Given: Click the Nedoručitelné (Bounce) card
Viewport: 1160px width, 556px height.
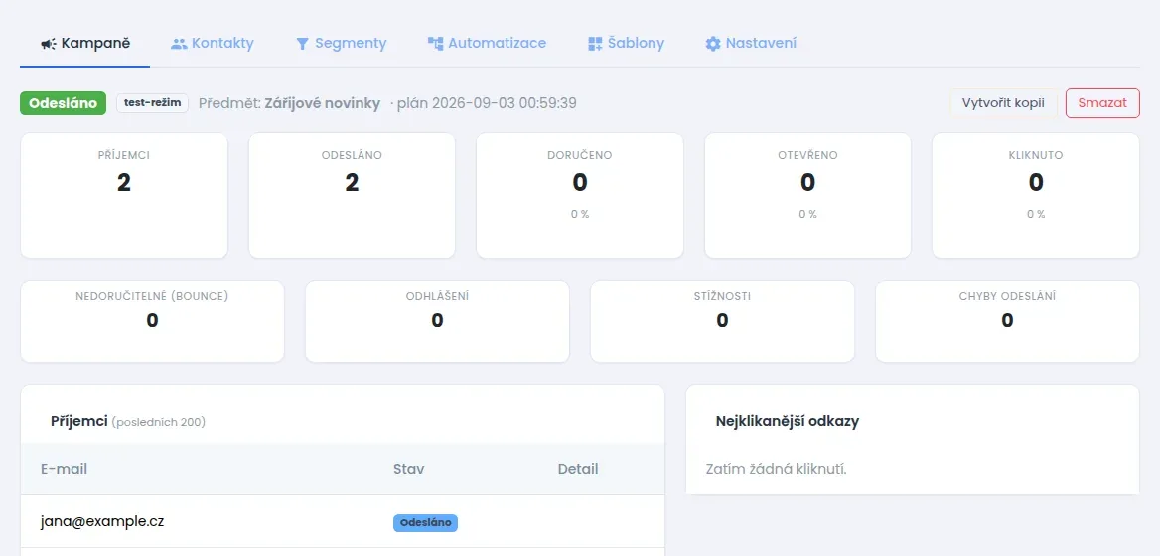Looking at the screenshot, I should (x=152, y=322).
